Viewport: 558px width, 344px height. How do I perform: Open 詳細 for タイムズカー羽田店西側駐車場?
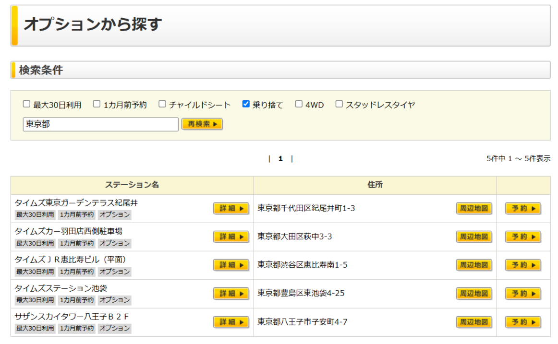pos(231,237)
